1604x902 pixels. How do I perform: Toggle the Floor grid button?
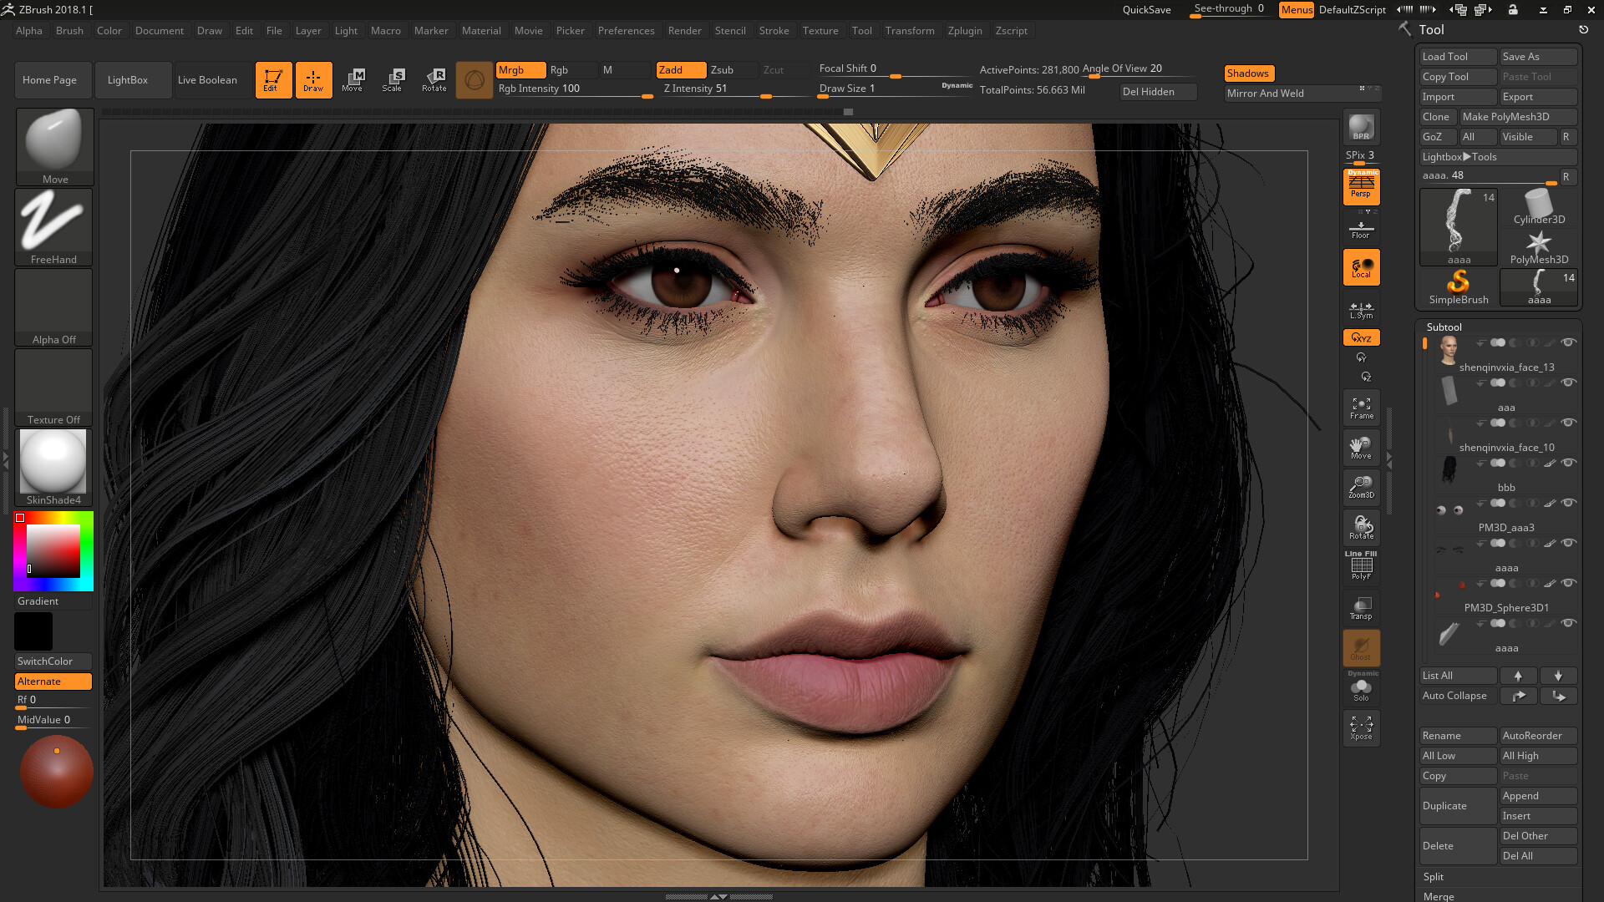[x=1361, y=227]
